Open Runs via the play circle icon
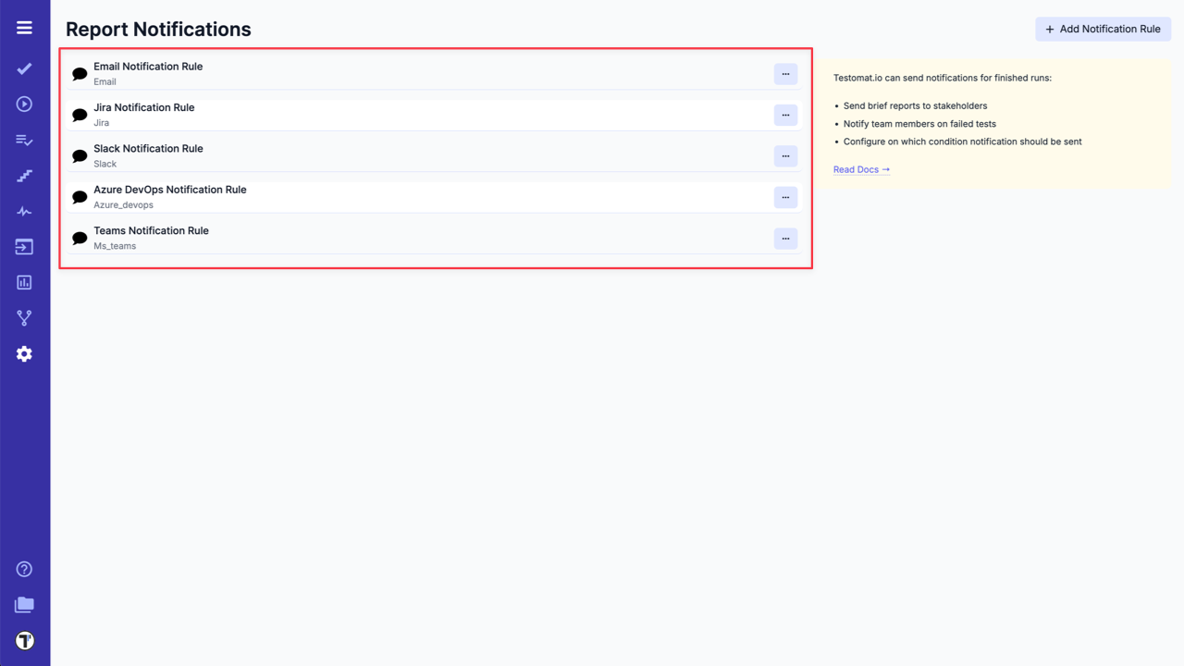Screen dimensions: 1184x666 point(24,104)
